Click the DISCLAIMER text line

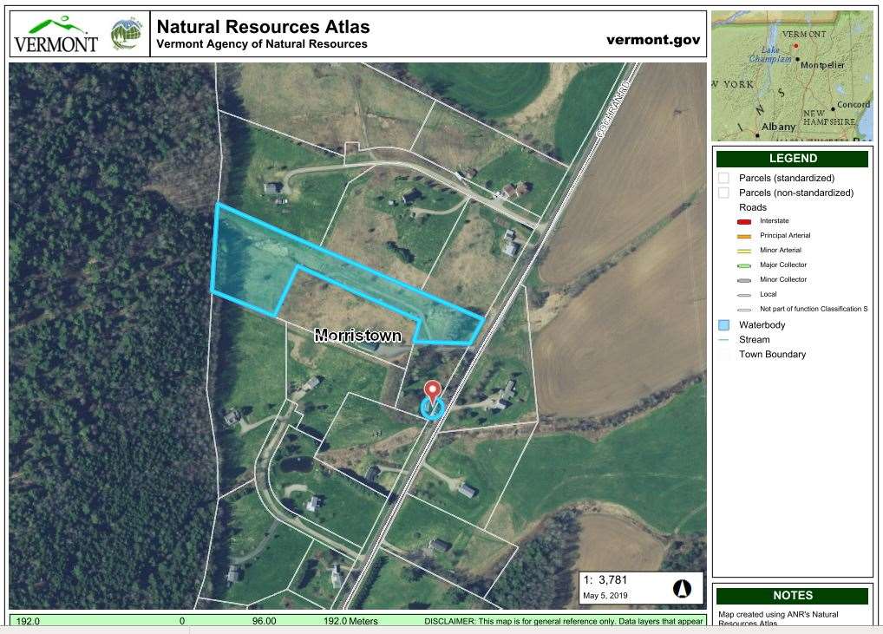(563, 621)
